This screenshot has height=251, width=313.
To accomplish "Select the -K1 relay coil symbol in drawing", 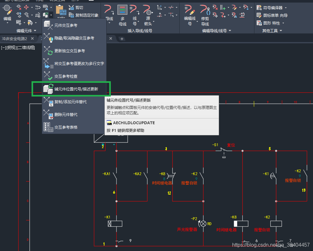I will tap(115, 224).
